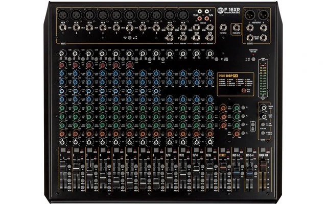Click the channel 8 white pan knob
327x204 pixels.
pos(156,142)
